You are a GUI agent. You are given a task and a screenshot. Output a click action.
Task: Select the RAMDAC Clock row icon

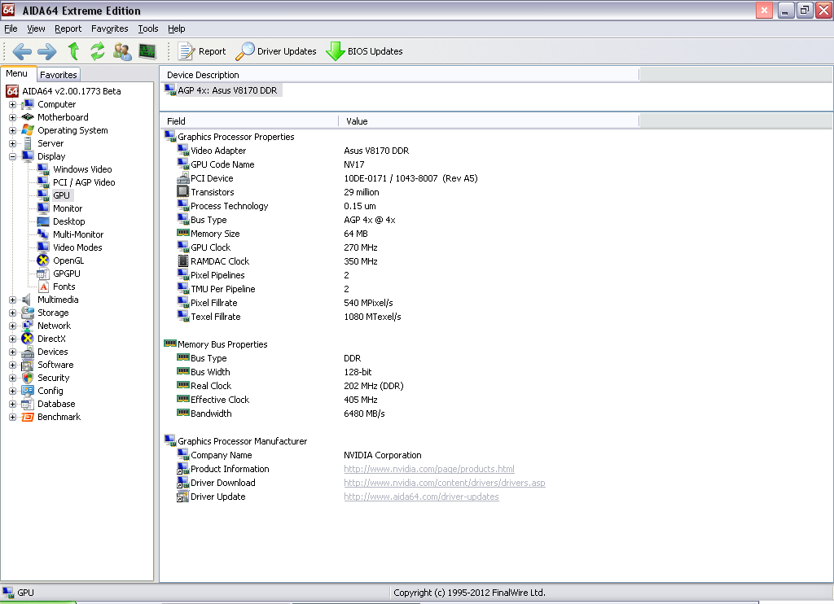tap(183, 260)
